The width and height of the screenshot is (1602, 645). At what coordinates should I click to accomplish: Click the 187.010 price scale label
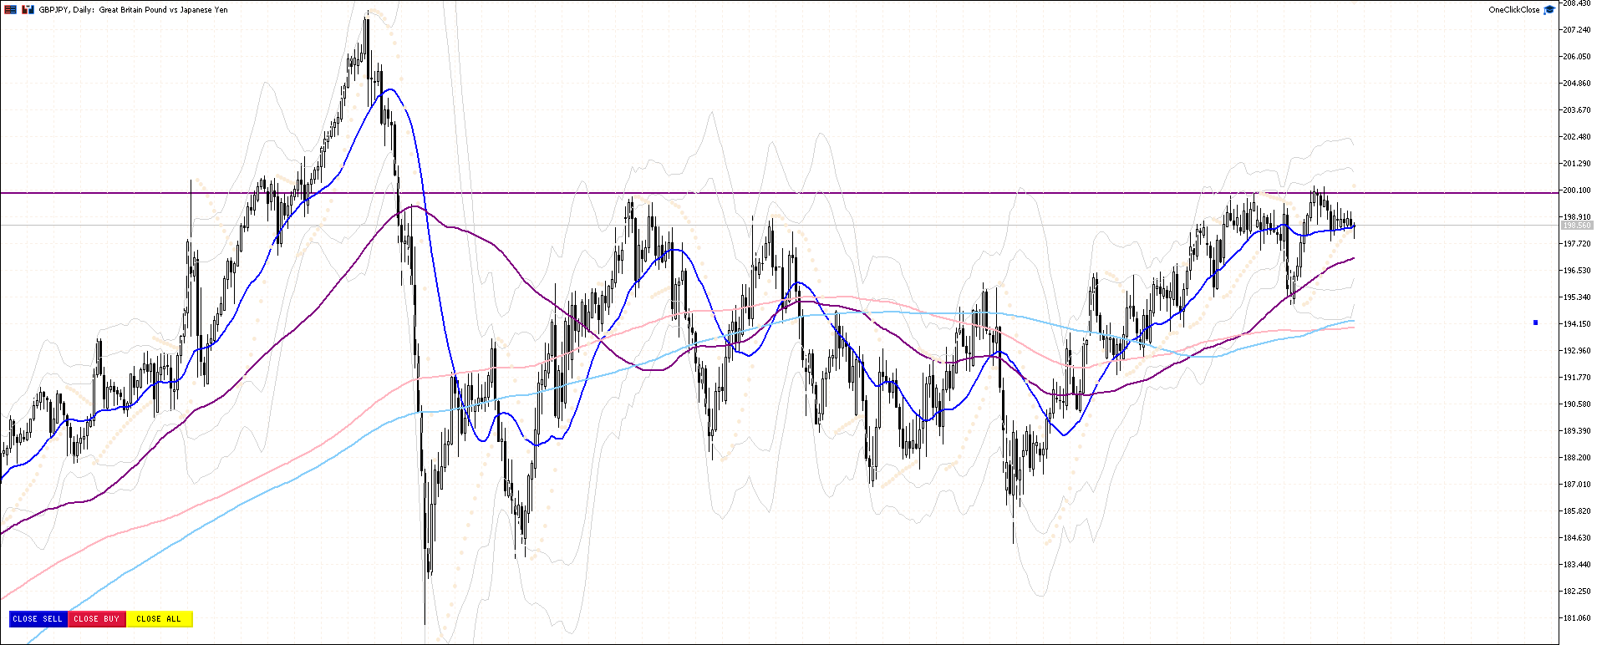(x=1577, y=485)
